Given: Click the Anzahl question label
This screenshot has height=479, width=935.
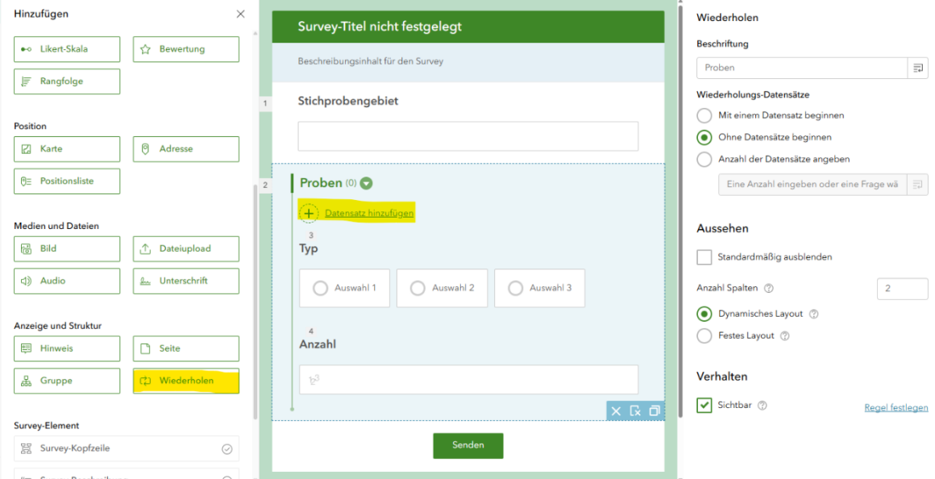Looking at the screenshot, I should (x=318, y=344).
